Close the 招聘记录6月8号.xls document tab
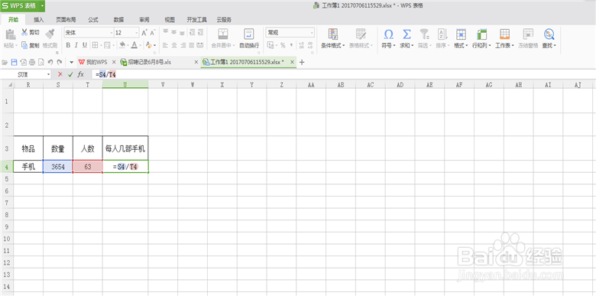The height and width of the screenshot is (296, 596). 196,62
